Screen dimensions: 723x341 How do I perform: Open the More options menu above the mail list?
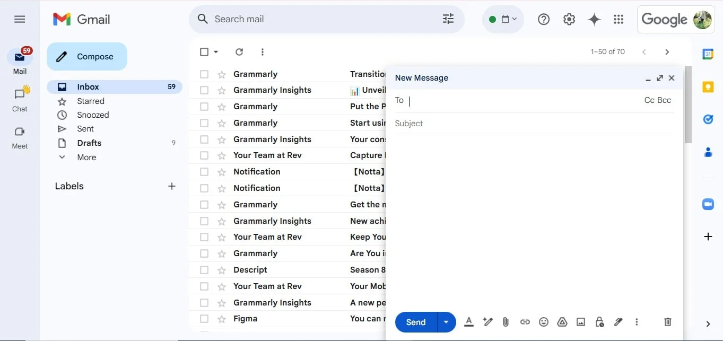tap(263, 52)
